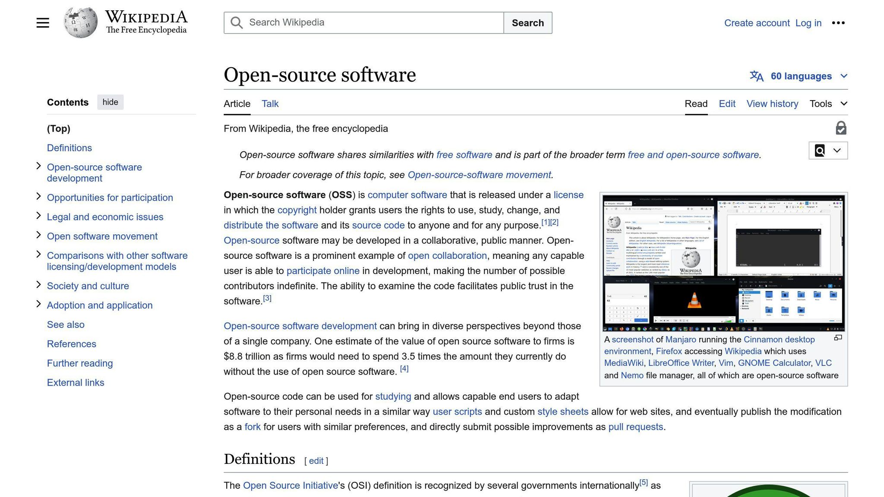Open the ellipsis more-options icon
This screenshot has height=497, width=884.
839,23
